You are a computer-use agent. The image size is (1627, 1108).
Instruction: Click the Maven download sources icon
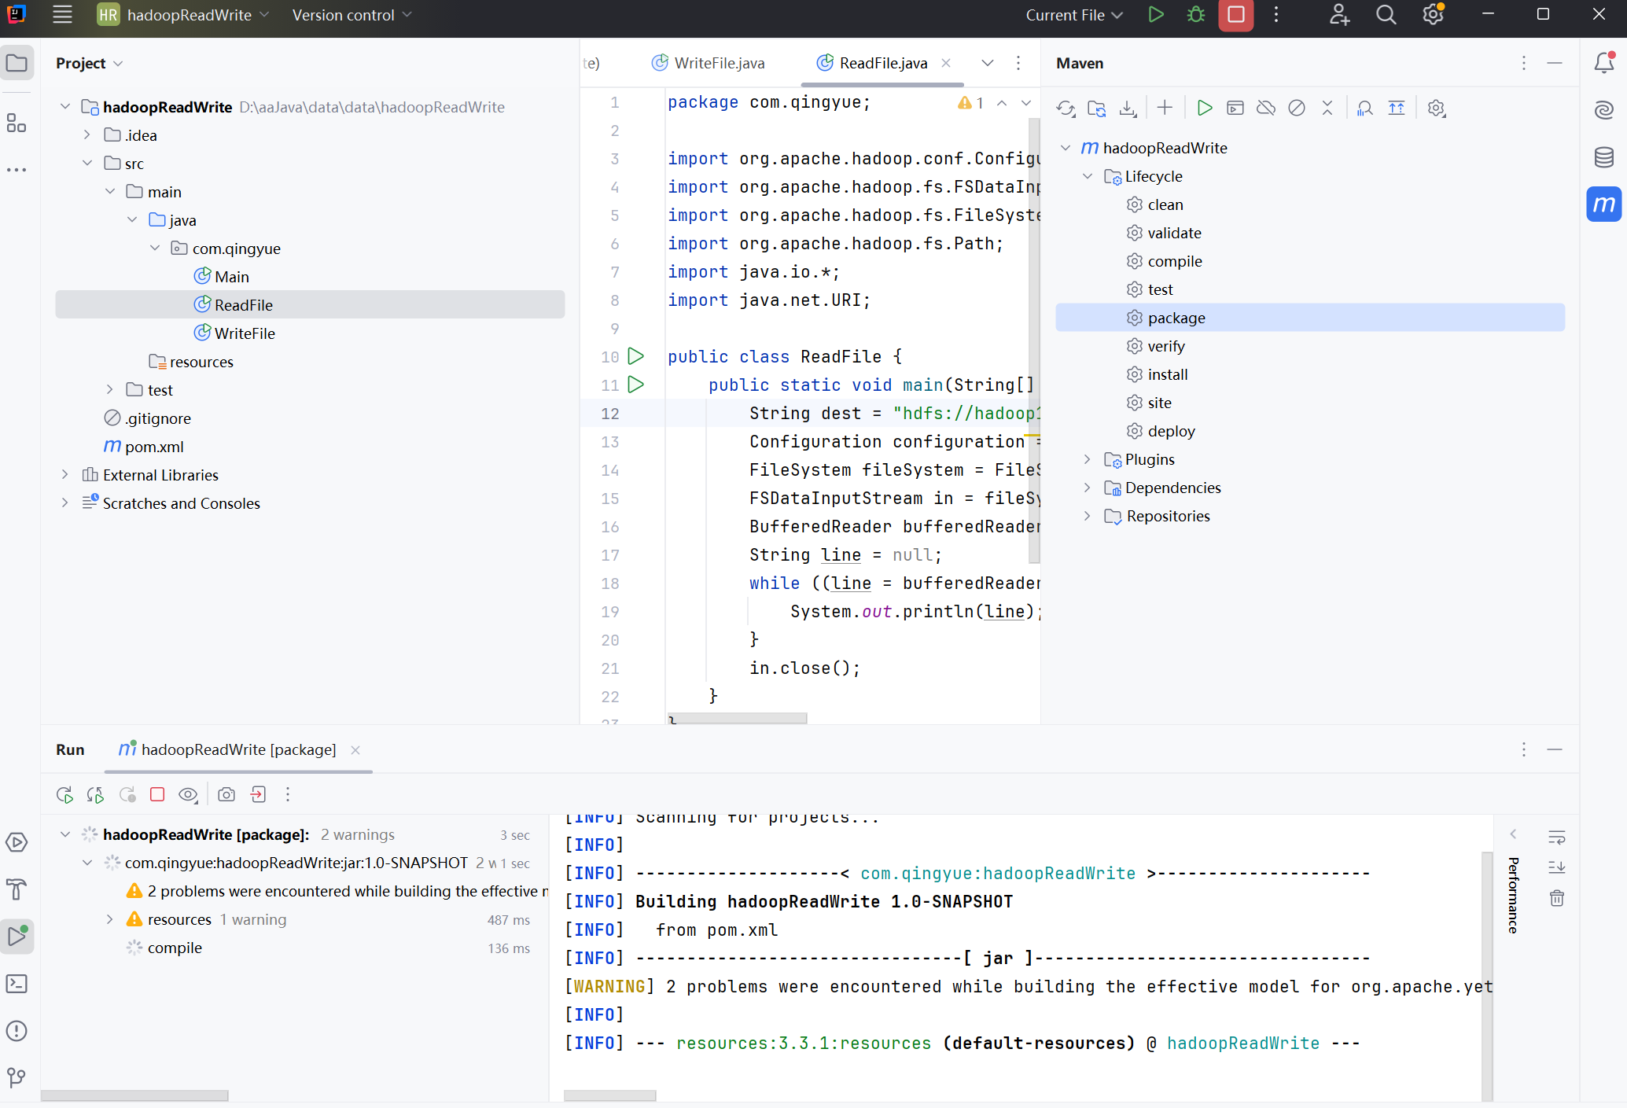[1128, 109]
